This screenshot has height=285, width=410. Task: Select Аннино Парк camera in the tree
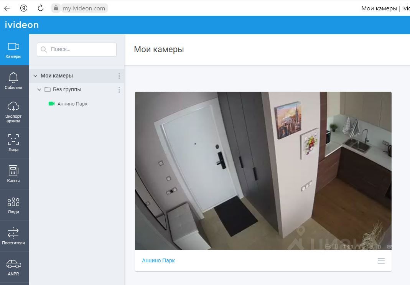pyautogui.click(x=72, y=104)
